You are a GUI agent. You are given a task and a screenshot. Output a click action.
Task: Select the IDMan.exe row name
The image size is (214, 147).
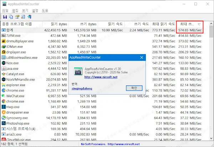(15, 47)
